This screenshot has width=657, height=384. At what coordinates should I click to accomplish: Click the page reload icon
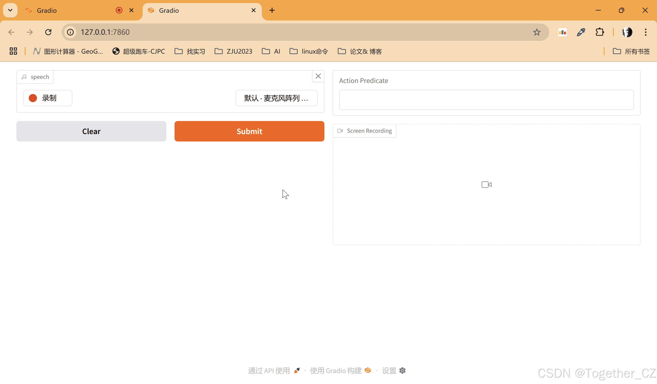click(x=48, y=32)
